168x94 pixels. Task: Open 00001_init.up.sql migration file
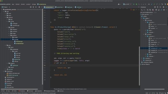tap(13, 75)
